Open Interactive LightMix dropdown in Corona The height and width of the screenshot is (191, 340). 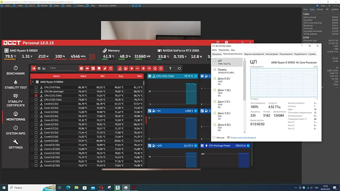click(114, 6)
